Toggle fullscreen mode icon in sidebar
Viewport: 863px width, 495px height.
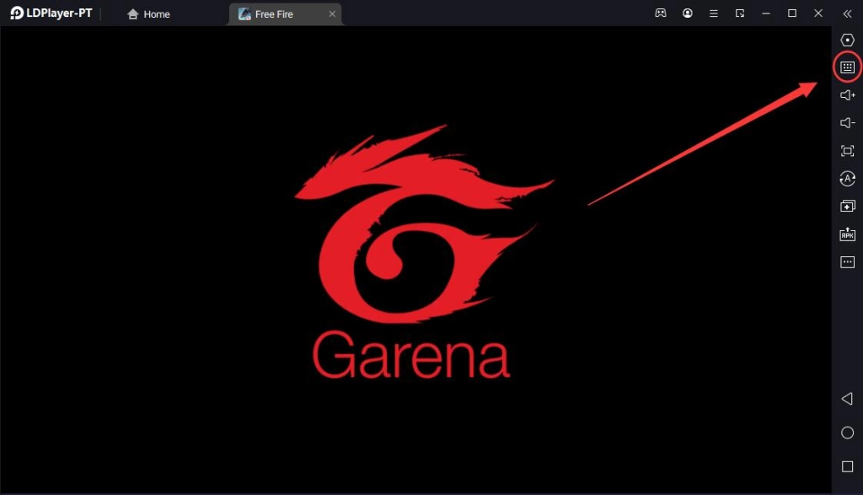[847, 151]
